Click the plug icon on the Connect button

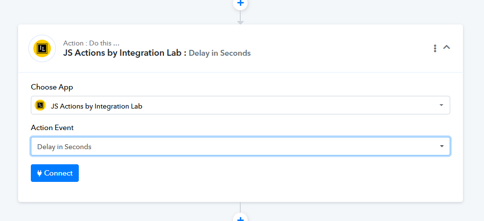pyautogui.click(x=39, y=173)
